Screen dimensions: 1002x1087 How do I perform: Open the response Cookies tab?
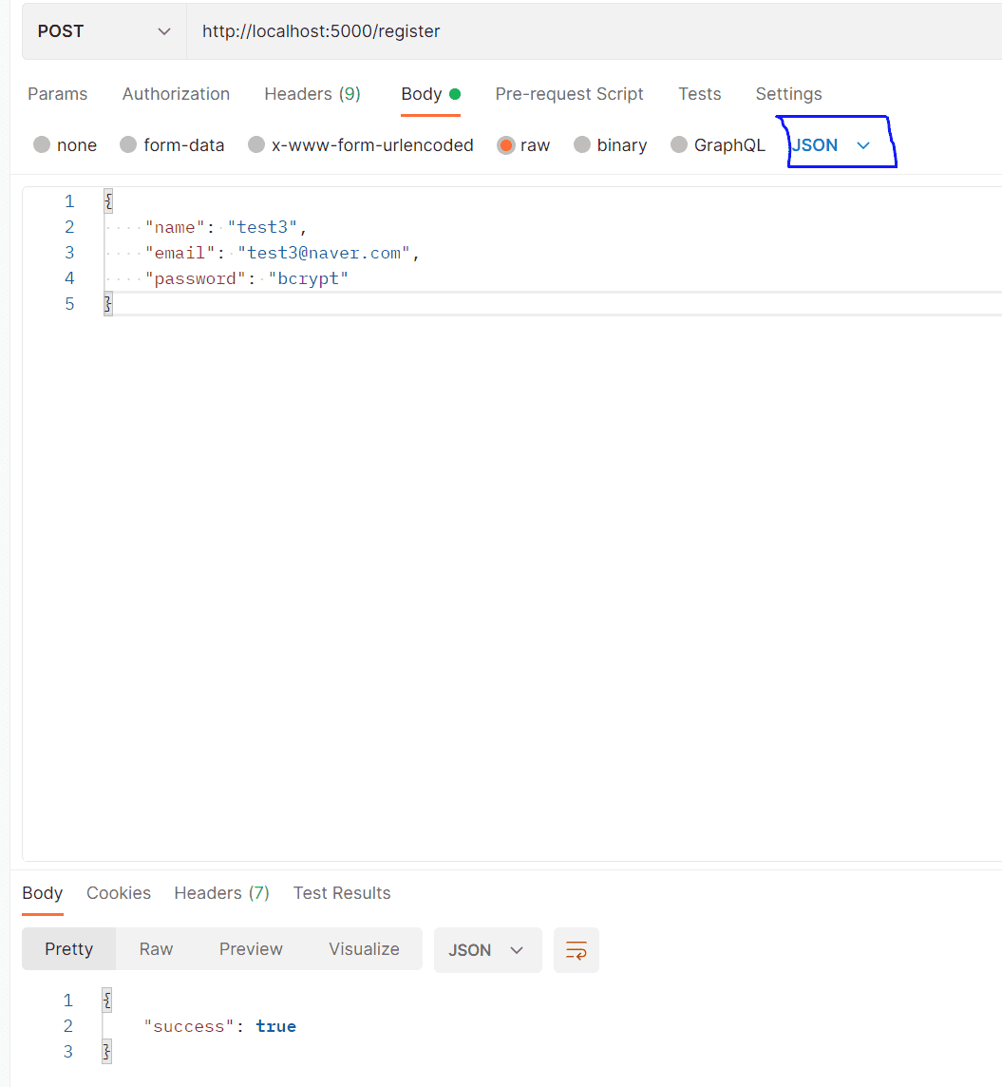[119, 893]
